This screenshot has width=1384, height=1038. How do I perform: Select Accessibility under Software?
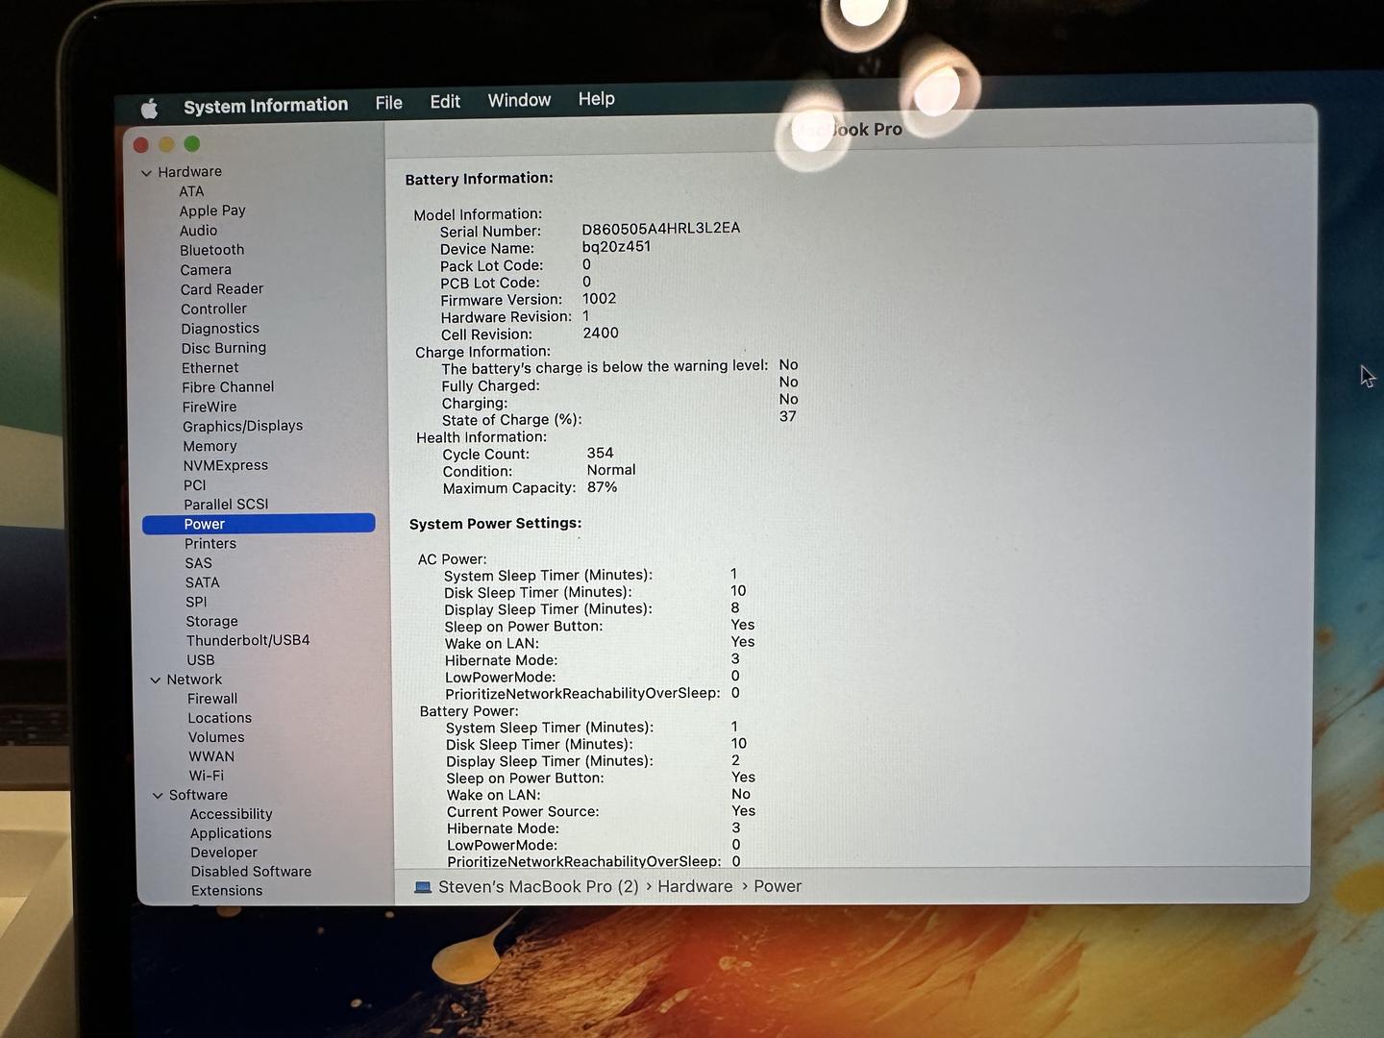[231, 814]
